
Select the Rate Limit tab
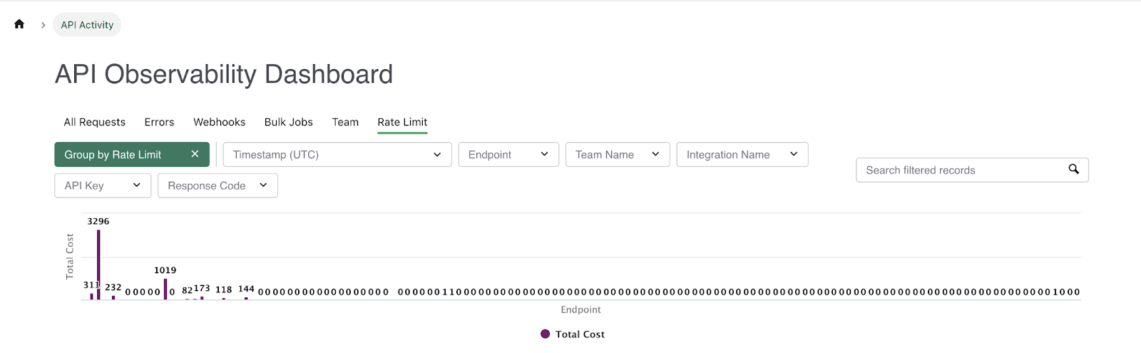tap(402, 122)
